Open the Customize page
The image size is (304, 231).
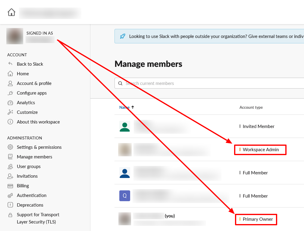27,112
